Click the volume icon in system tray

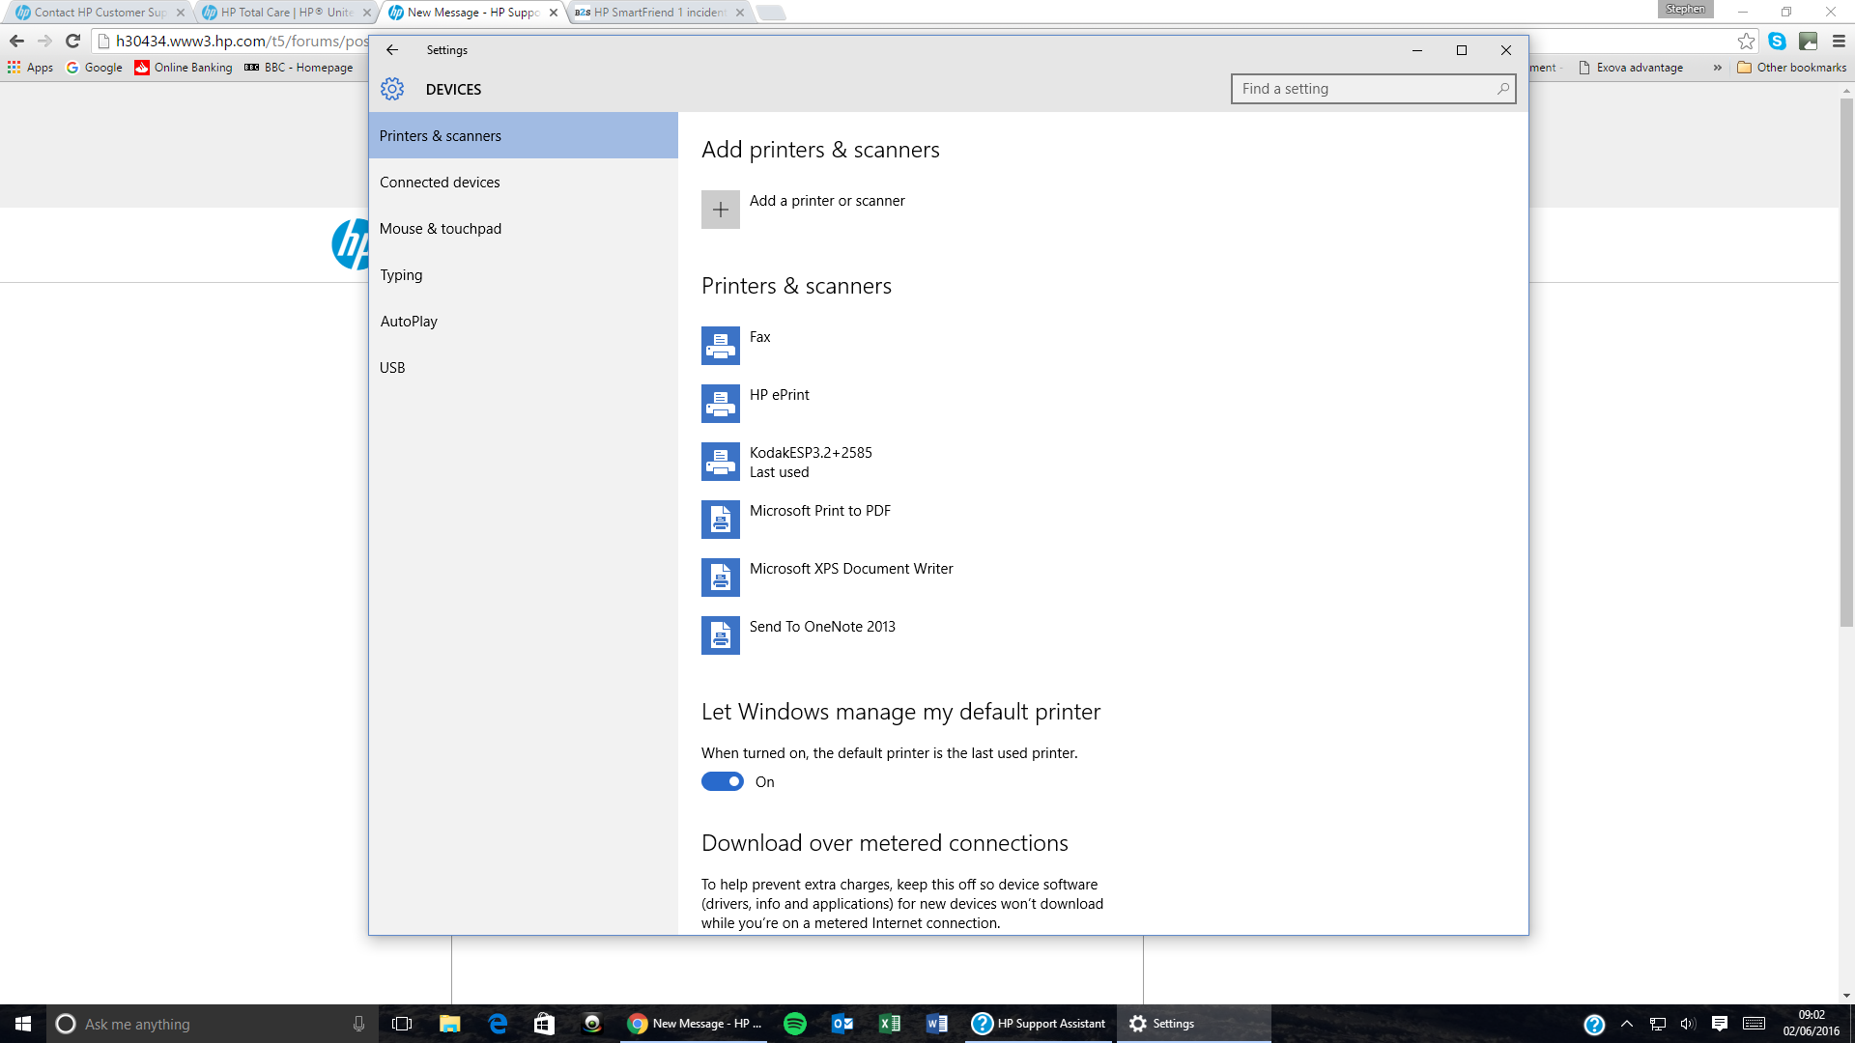click(x=1688, y=1024)
